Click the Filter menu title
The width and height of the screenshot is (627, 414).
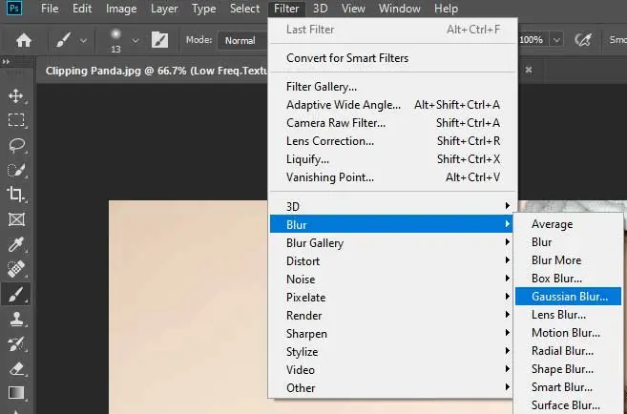tap(286, 9)
